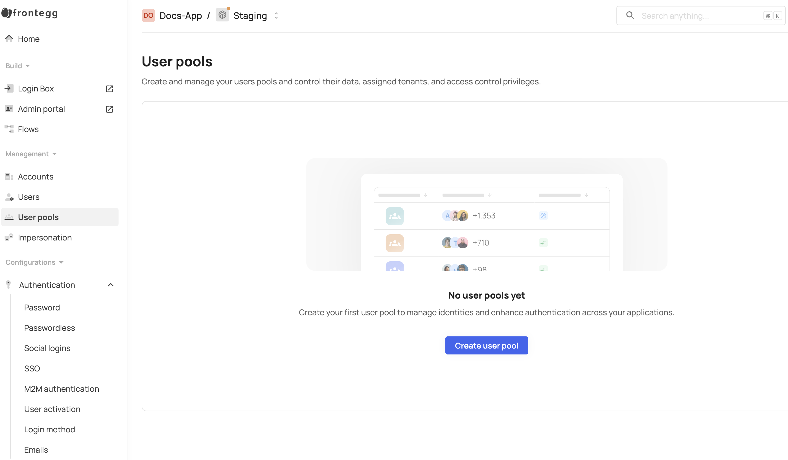Open Admin portal external link icon
This screenshot has width=788, height=460.
pos(109,109)
